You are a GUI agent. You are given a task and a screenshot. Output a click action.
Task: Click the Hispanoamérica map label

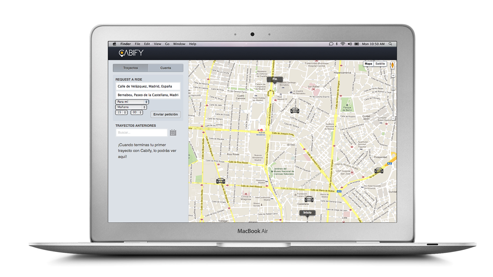(342, 73)
